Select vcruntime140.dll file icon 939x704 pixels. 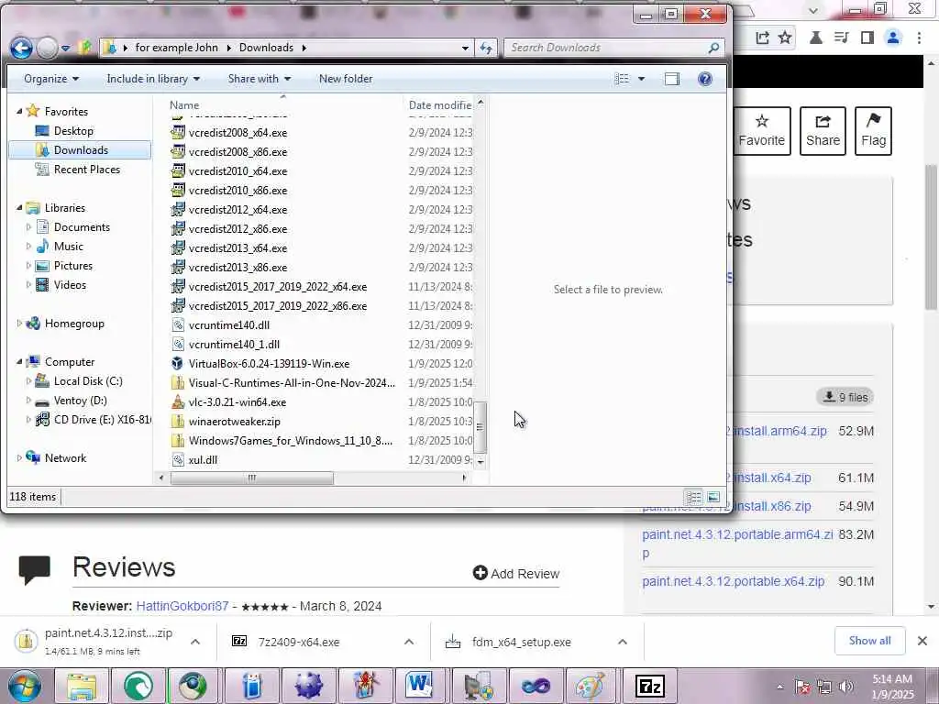click(178, 325)
